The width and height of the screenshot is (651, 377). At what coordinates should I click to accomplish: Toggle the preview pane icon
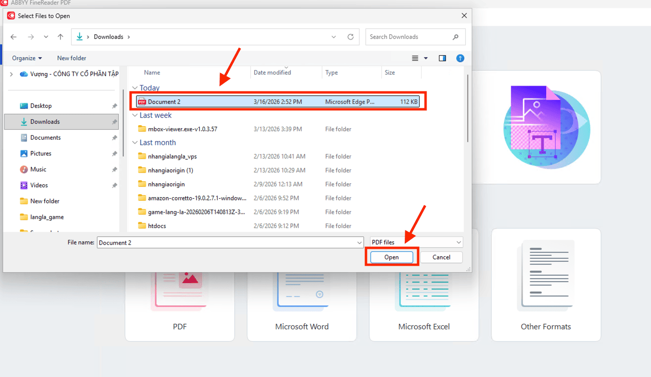click(442, 58)
